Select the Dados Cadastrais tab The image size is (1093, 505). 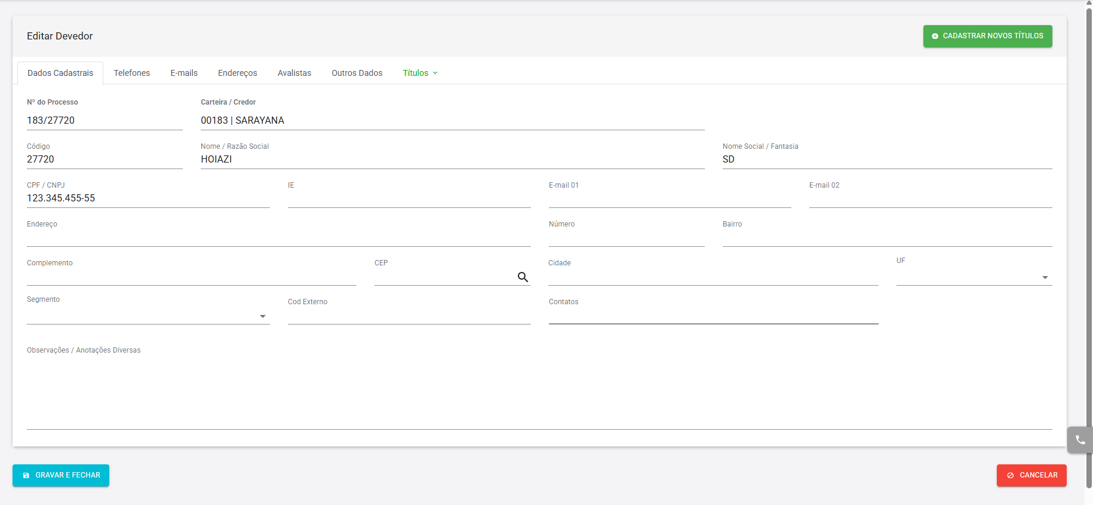(x=60, y=73)
